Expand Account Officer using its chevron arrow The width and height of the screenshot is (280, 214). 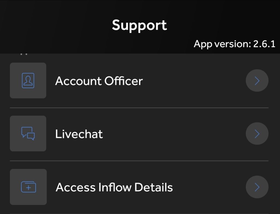257,81
